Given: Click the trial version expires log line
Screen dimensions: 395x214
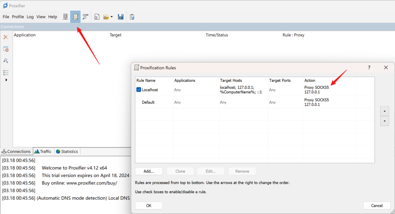Looking at the screenshot, I should click(85, 175).
